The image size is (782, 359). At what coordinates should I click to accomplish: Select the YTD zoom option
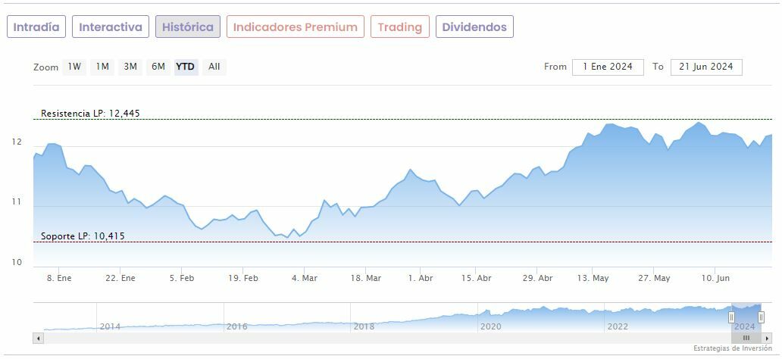click(186, 67)
